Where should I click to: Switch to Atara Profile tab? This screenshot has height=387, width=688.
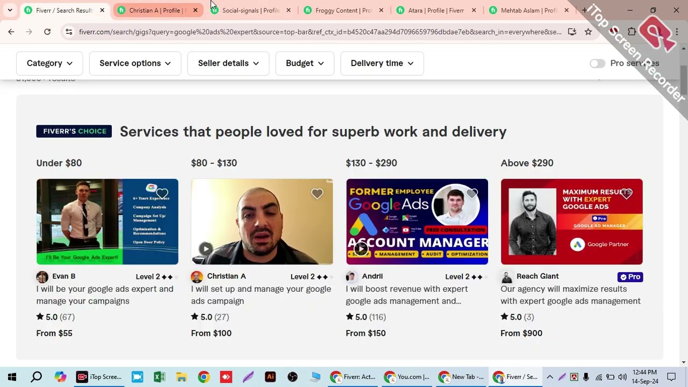(x=435, y=10)
